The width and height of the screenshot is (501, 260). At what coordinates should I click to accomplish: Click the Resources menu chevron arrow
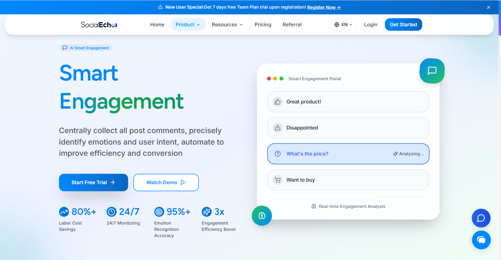(x=241, y=24)
